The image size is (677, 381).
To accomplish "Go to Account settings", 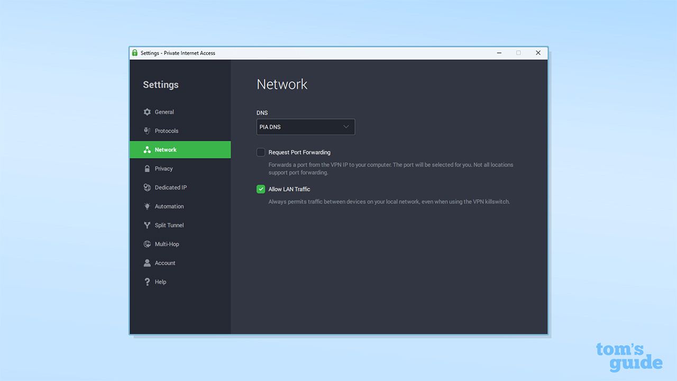I will 180,263.
